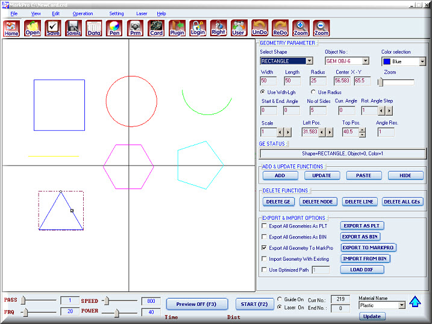Open a file with the Open icon

[x=32, y=28]
